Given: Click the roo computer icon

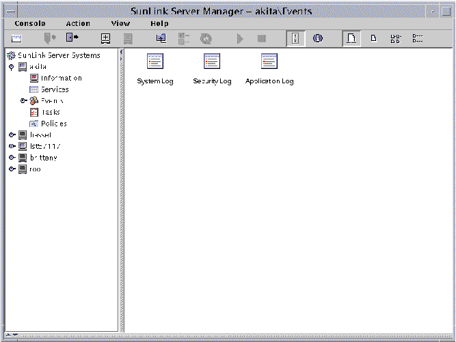Looking at the screenshot, I should [23, 169].
